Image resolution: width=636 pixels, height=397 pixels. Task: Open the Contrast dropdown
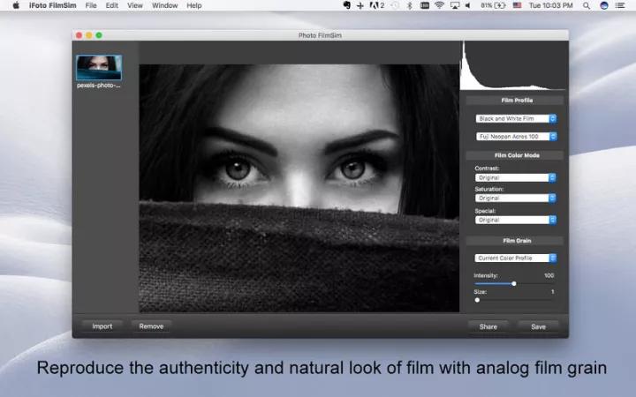(515, 177)
